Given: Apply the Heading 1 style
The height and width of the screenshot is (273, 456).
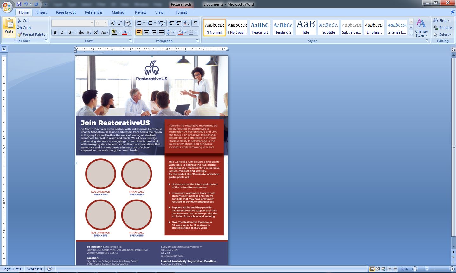Looking at the screenshot, I should pos(260,27).
